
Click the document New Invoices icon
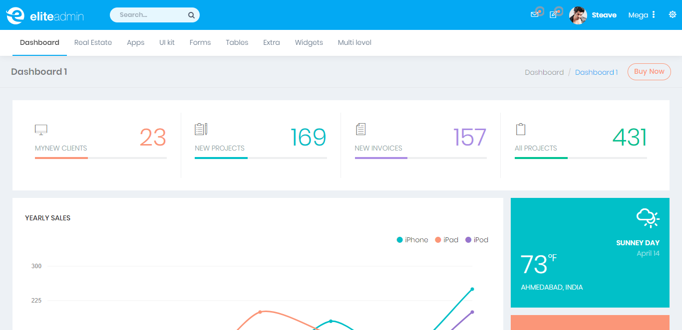(360, 130)
